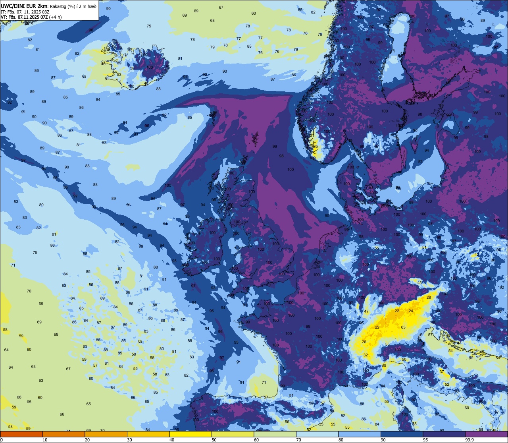The image size is (508, 443).
Task: Click the 95–99.9 % navy legend swatch
Action: [x=444, y=434]
